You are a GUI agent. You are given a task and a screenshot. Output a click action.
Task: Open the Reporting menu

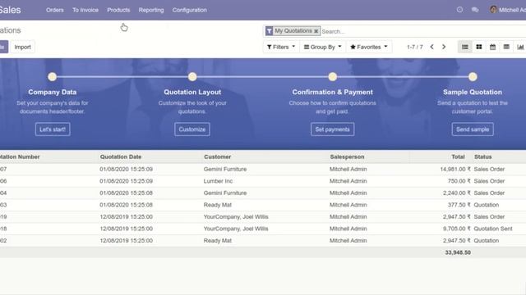click(x=151, y=10)
